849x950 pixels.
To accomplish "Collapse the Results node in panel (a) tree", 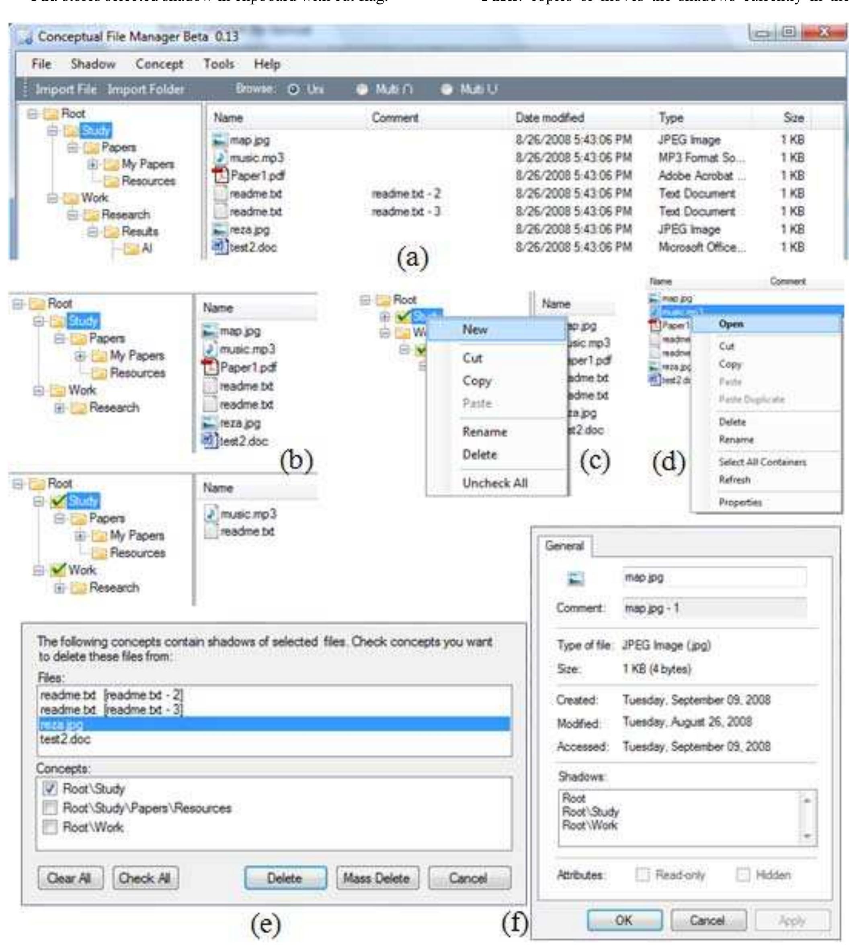I will [x=92, y=232].
